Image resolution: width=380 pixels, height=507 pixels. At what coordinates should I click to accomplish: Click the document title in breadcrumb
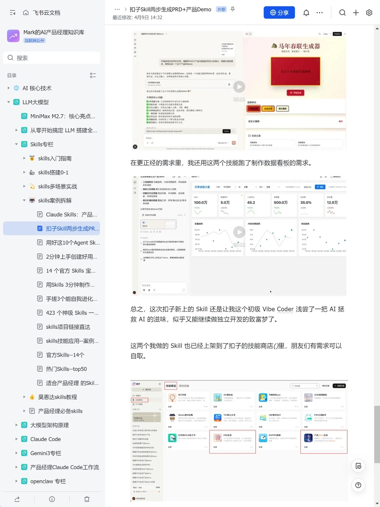[x=170, y=9]
